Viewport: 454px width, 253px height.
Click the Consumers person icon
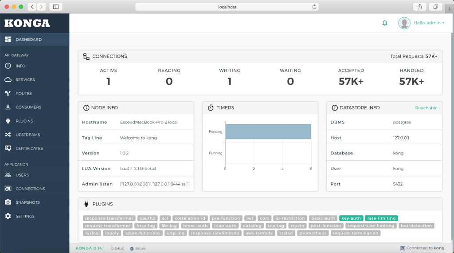(8, 107)
